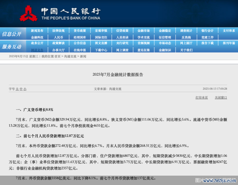Open 金融市场 in the navigation
Screen dimensions: 238x185
point(143,31)
